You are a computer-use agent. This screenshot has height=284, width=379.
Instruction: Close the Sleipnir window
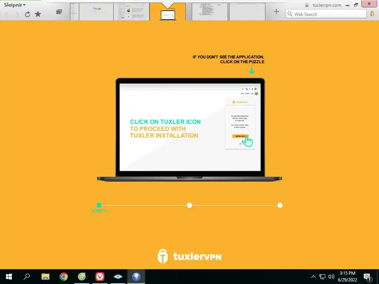tap(369, 4)
